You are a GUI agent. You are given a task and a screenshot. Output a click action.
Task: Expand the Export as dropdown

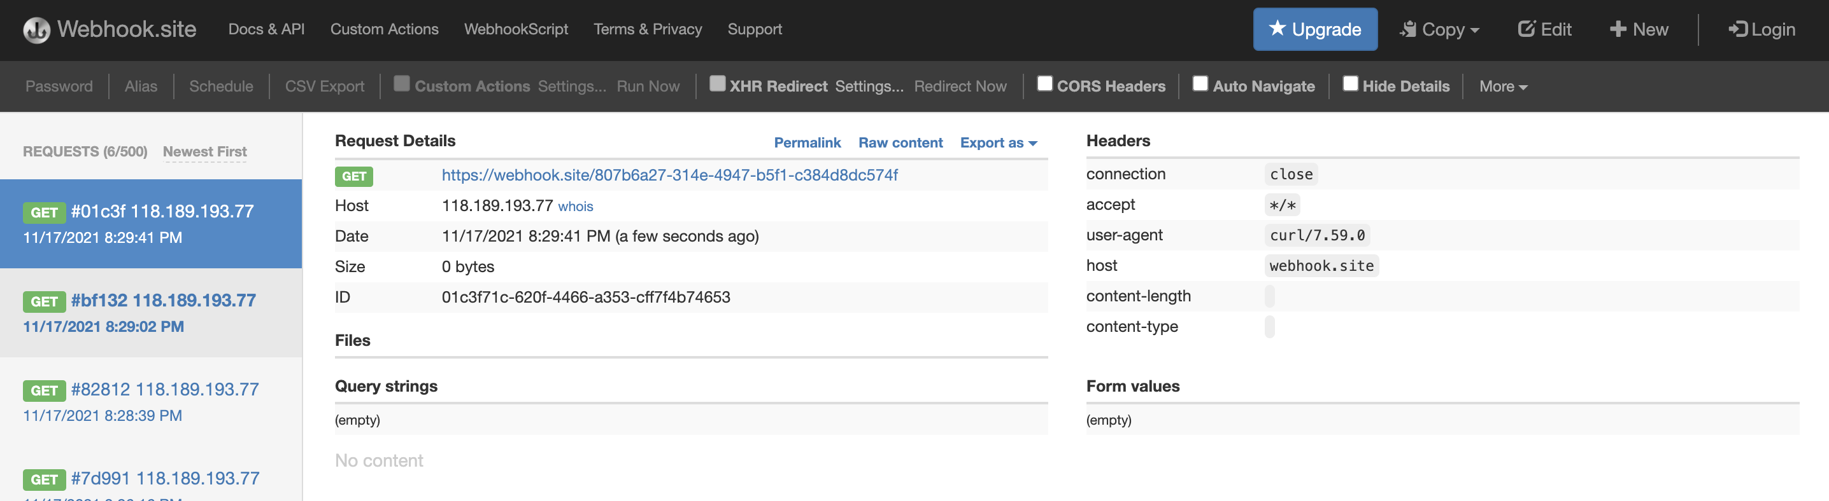(999, 142)
